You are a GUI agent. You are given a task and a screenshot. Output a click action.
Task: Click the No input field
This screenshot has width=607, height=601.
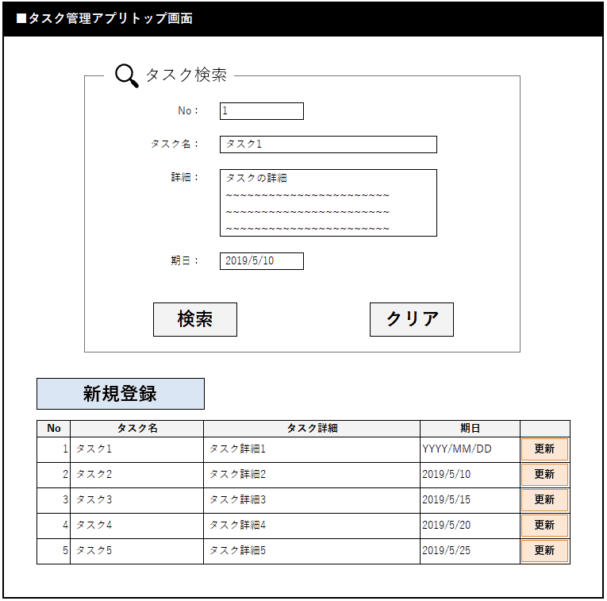pos(261,111)
